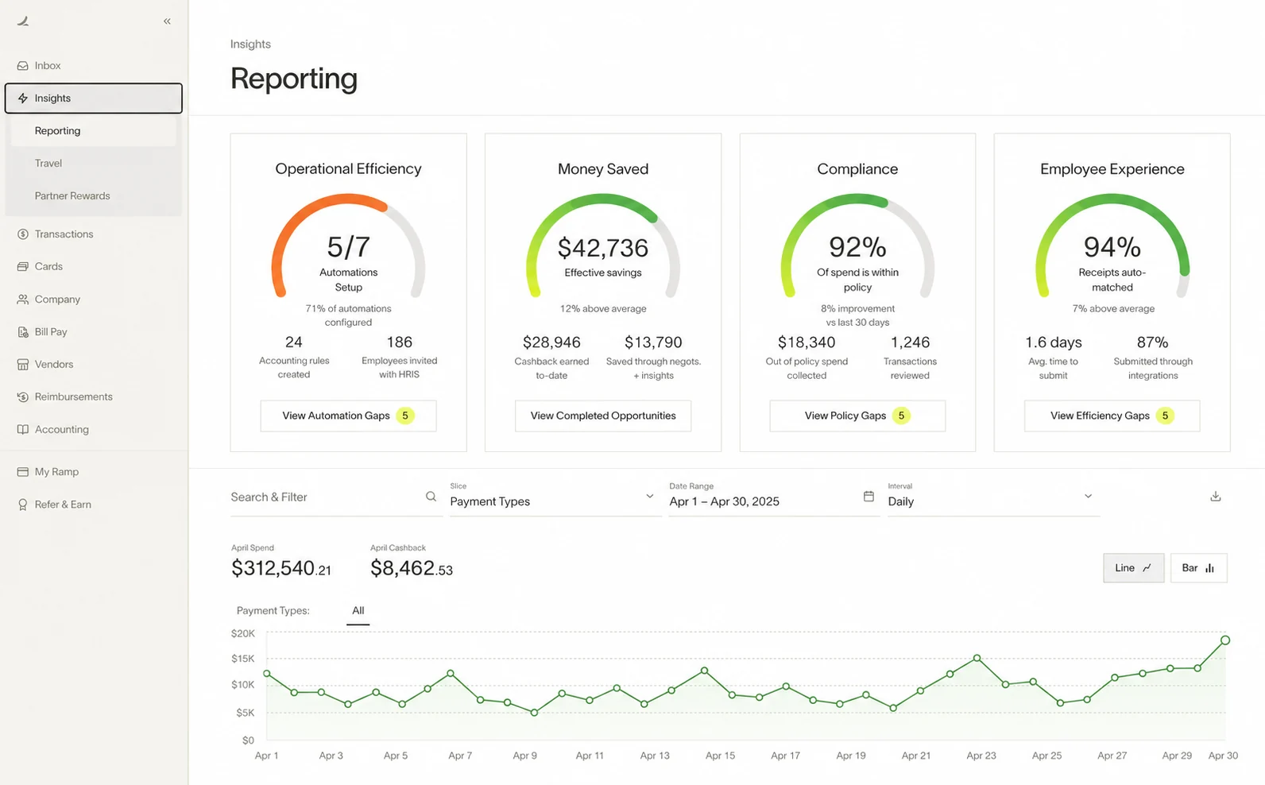
Task: Click the Cards icon in sidebar
Action: click(x=23, y=267)
